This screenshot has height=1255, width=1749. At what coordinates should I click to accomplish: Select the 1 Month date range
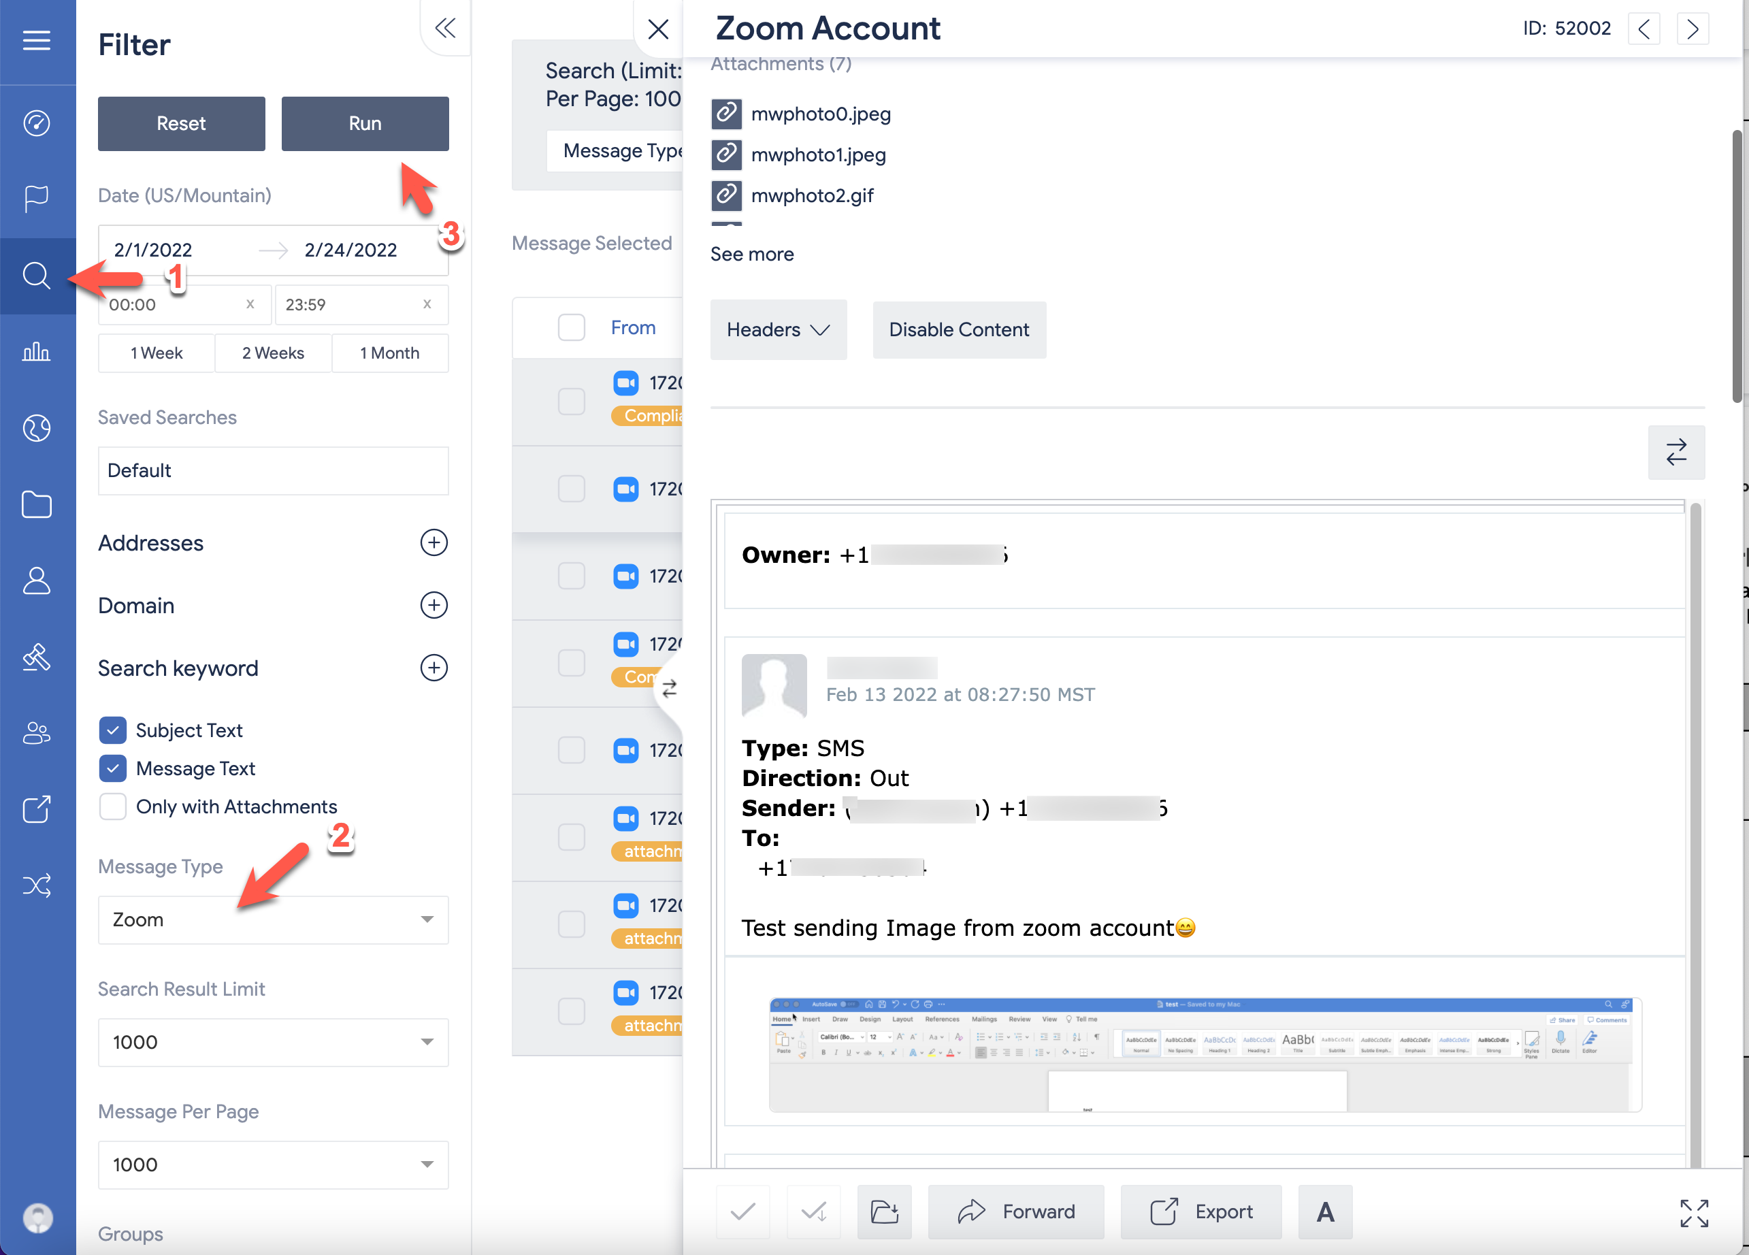coord(390,353)
